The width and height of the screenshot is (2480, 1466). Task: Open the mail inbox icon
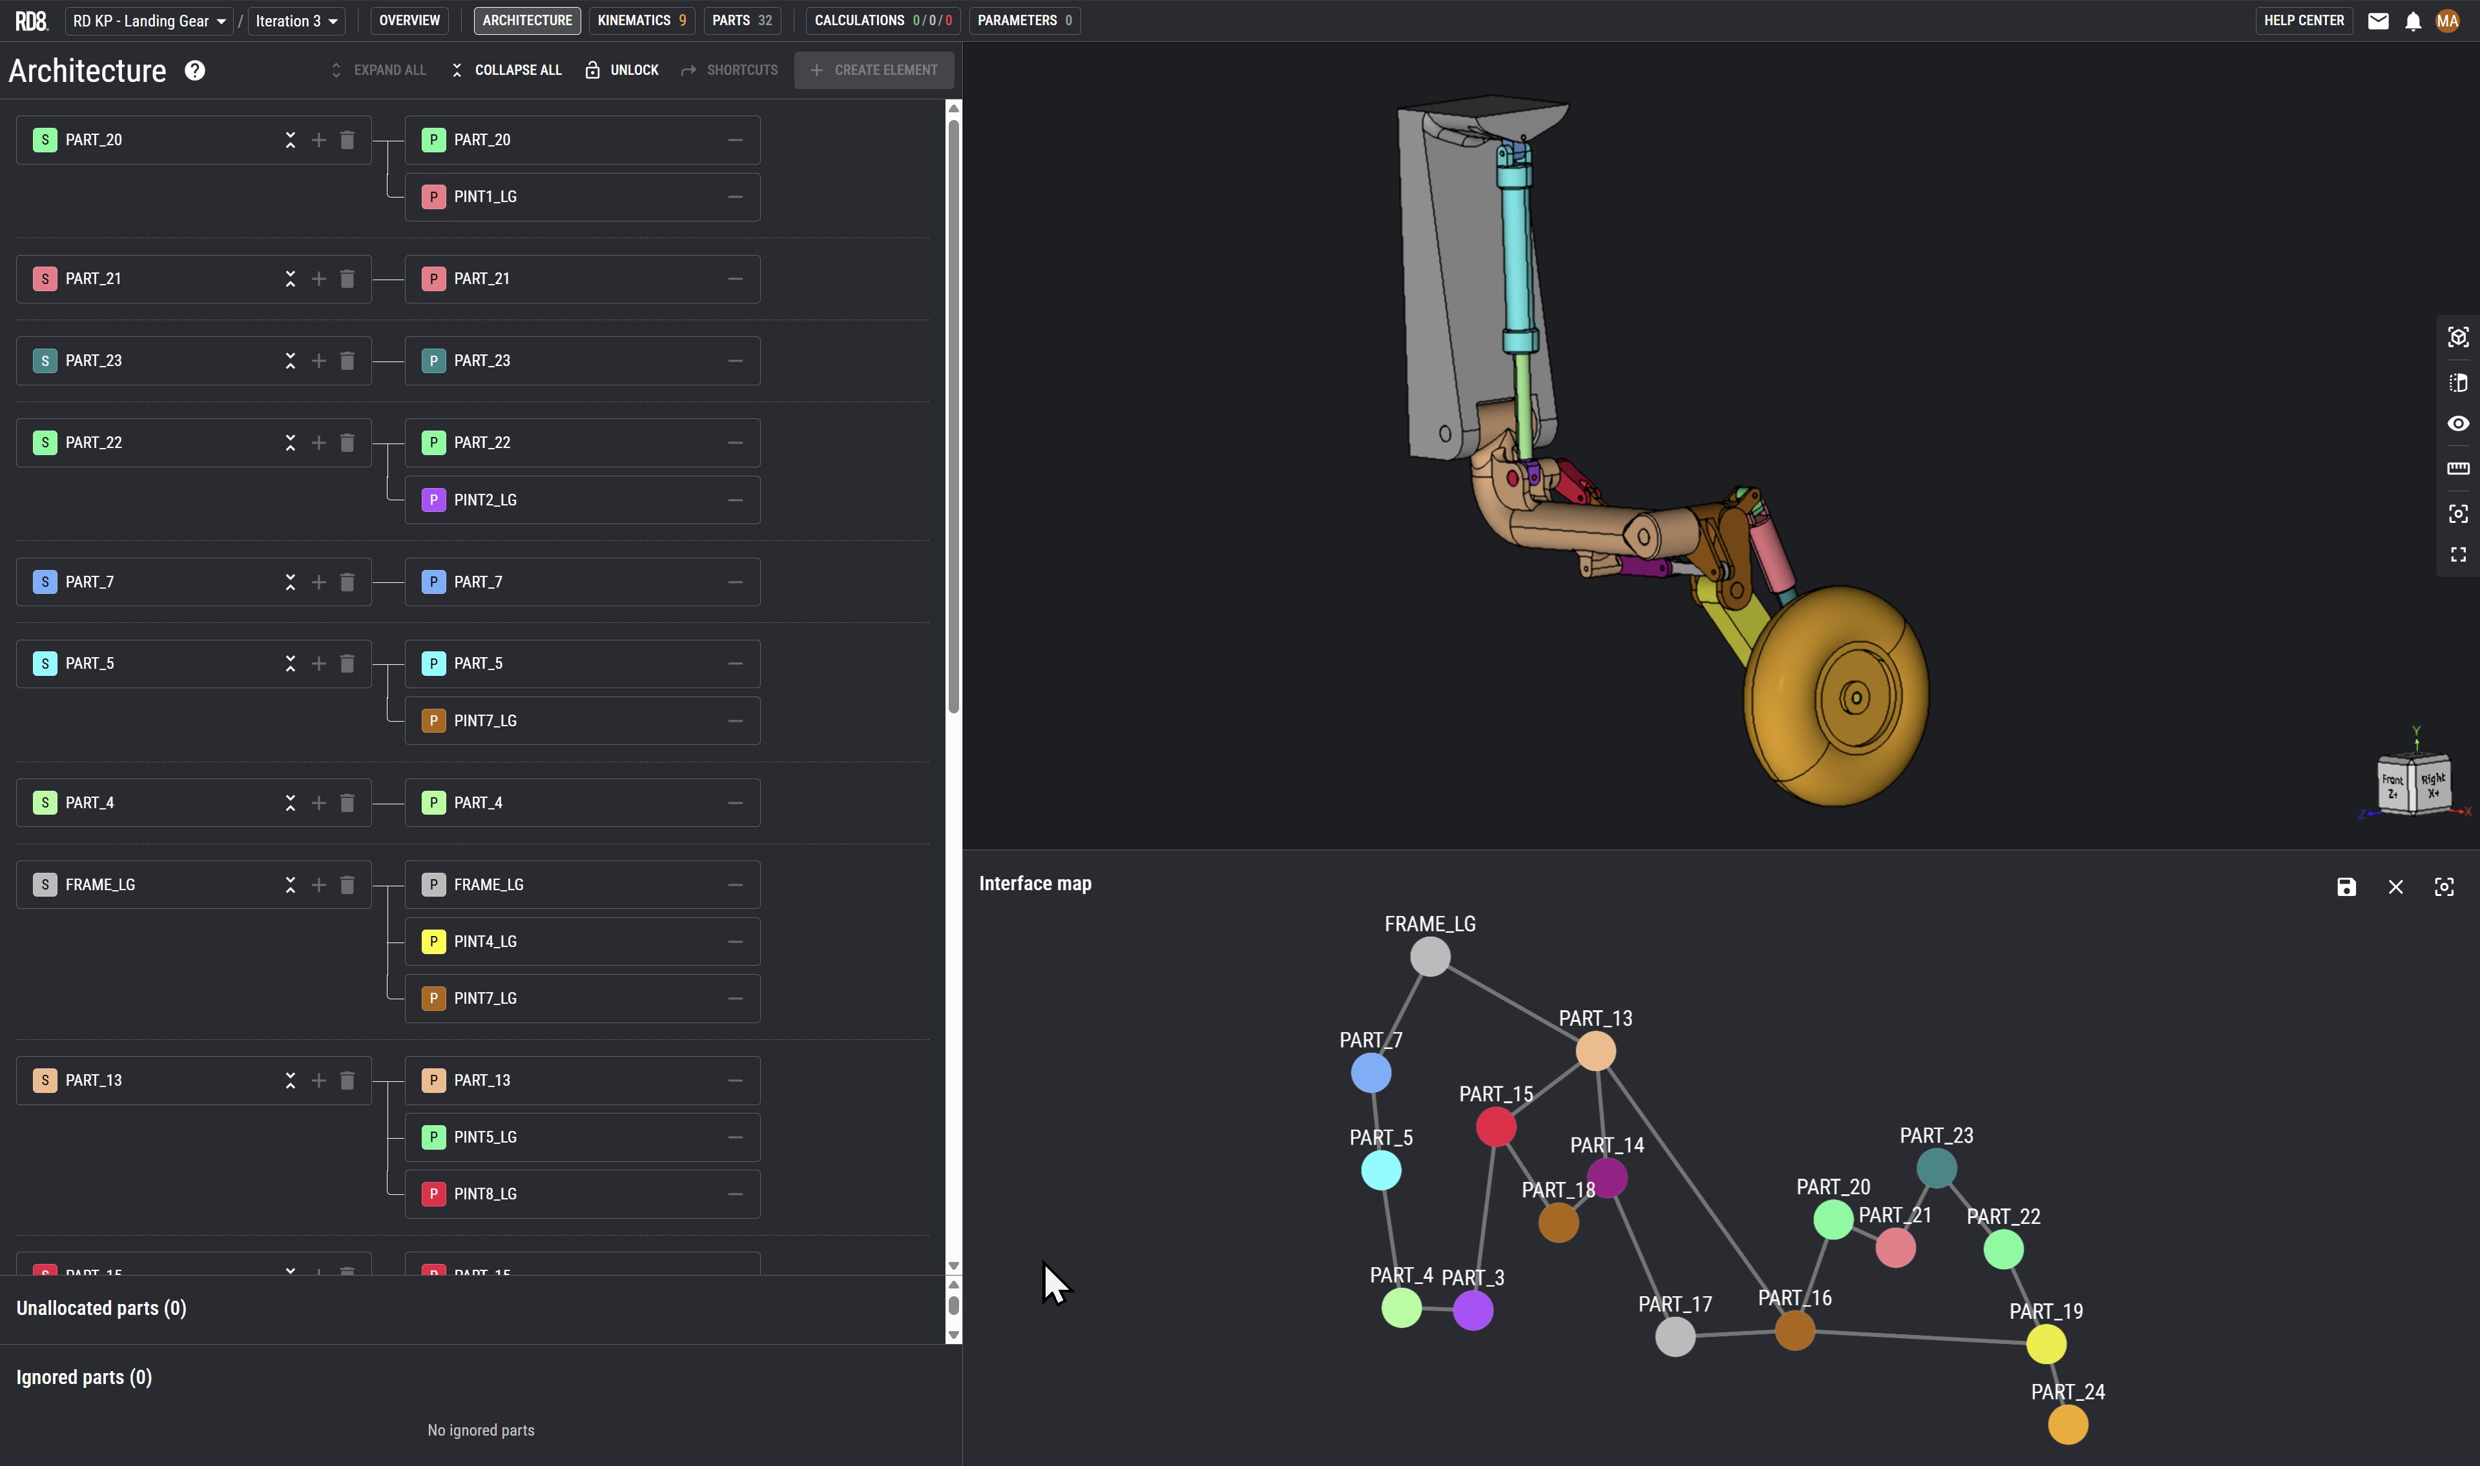click(2378, 21)
